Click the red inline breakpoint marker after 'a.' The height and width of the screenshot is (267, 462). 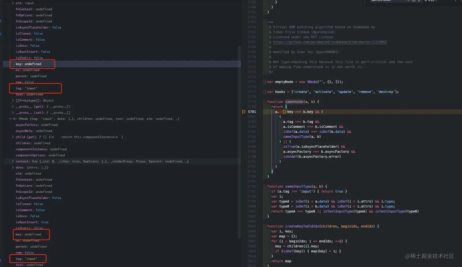point(280,112)
